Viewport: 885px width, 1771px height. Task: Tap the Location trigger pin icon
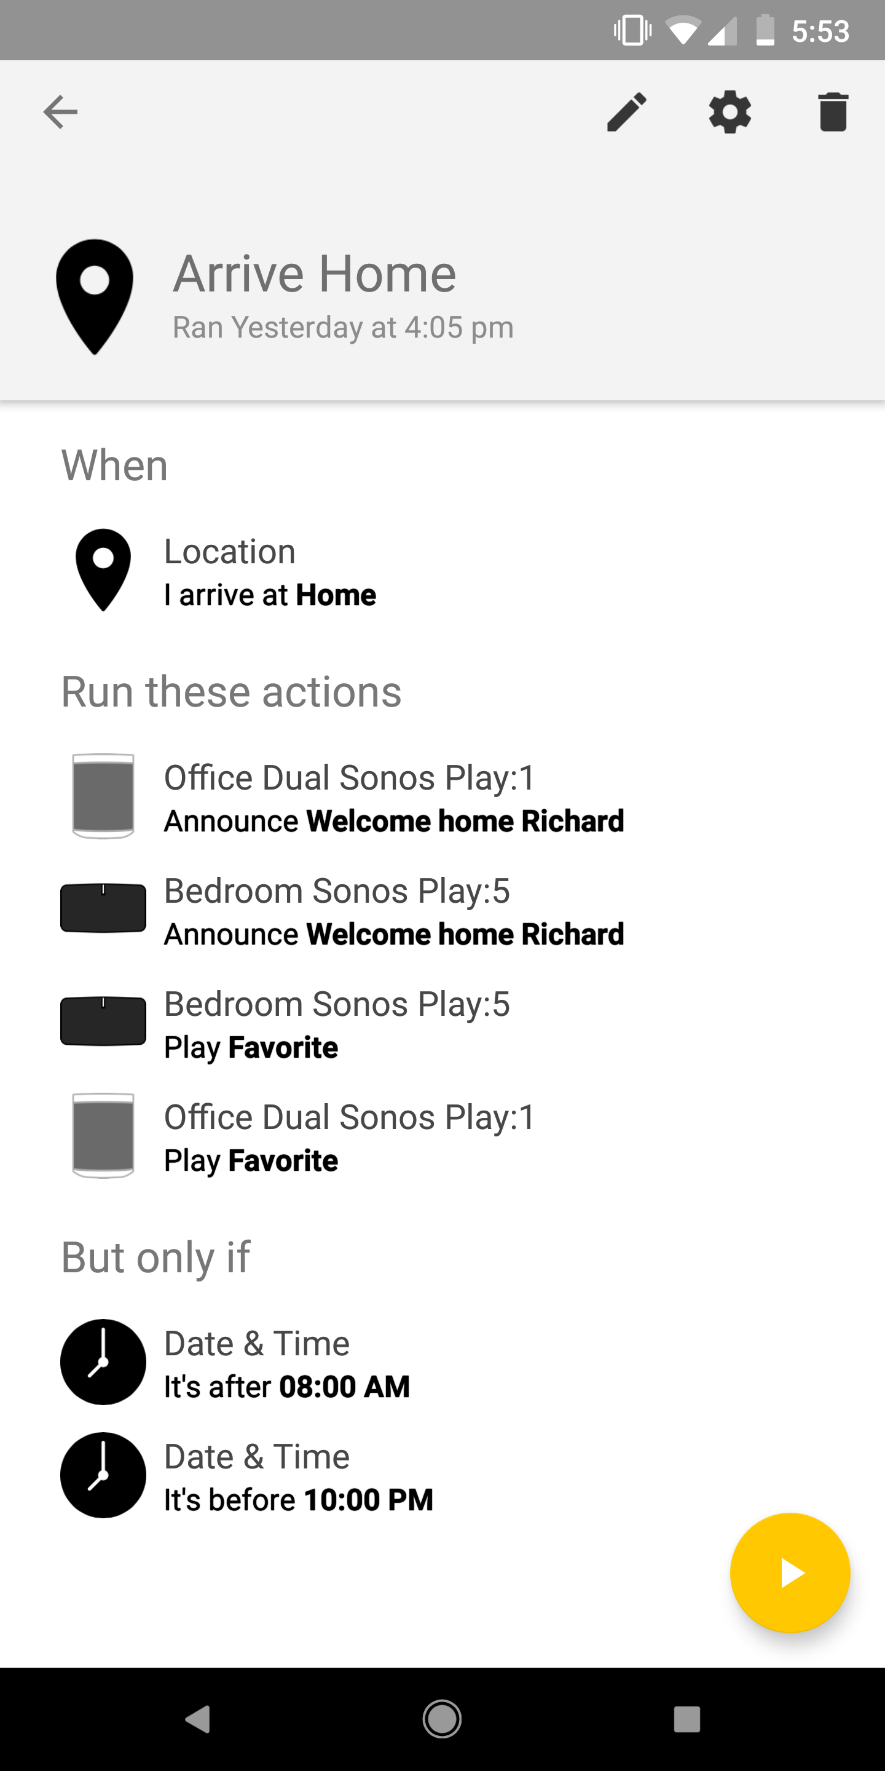(x=103, y=570)
